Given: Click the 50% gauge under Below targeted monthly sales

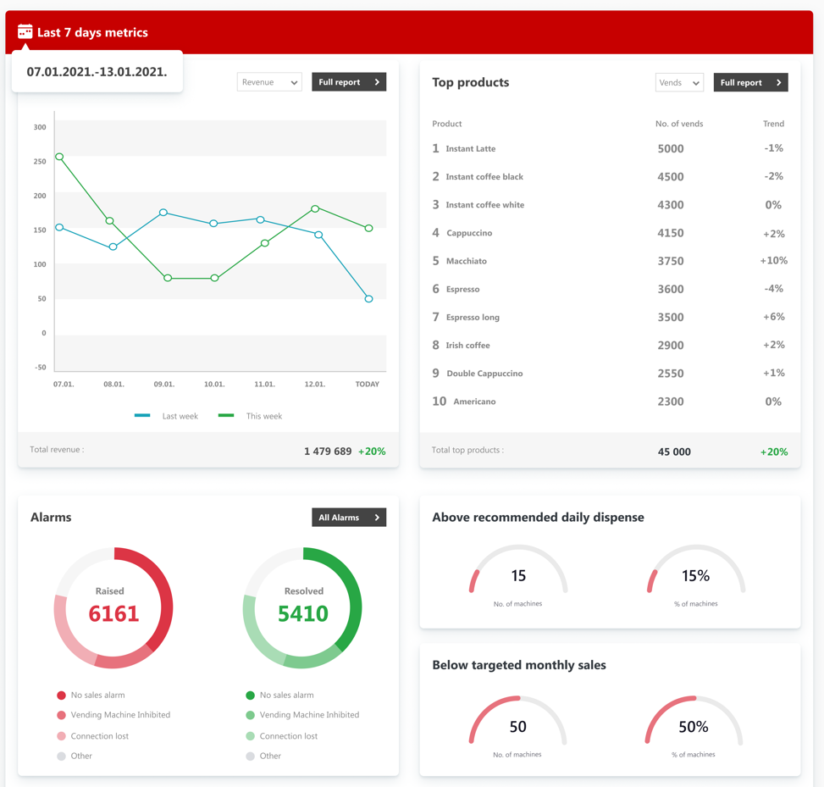Looking at the screenshot, I should pos(694,724).
